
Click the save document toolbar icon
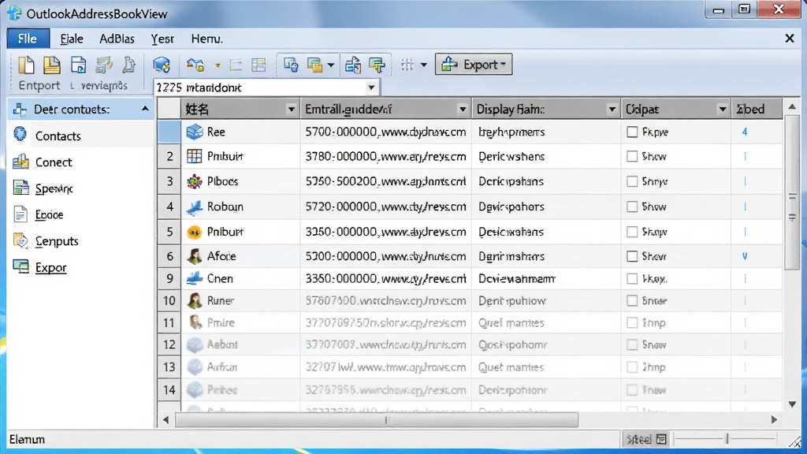click(78, 65)
